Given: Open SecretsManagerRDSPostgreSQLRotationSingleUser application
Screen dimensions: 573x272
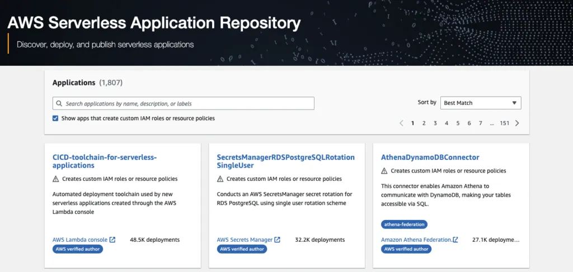Looking at the screenshot, I should pyautogui.click(x=286, y=161).
